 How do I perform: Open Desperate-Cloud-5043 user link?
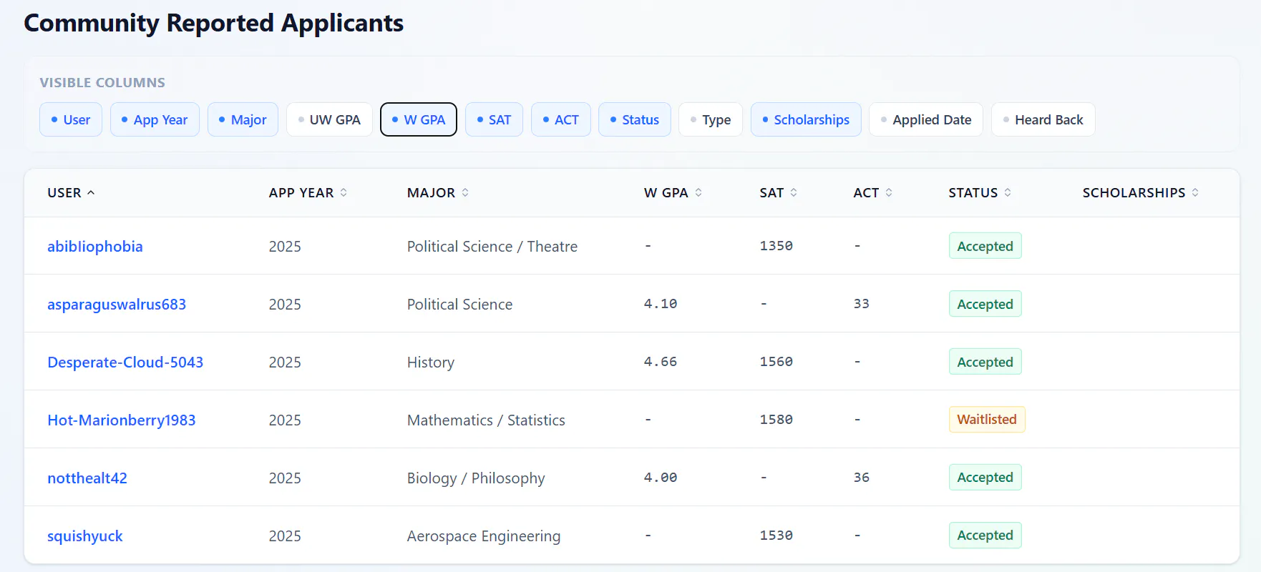tap(125, 363)
